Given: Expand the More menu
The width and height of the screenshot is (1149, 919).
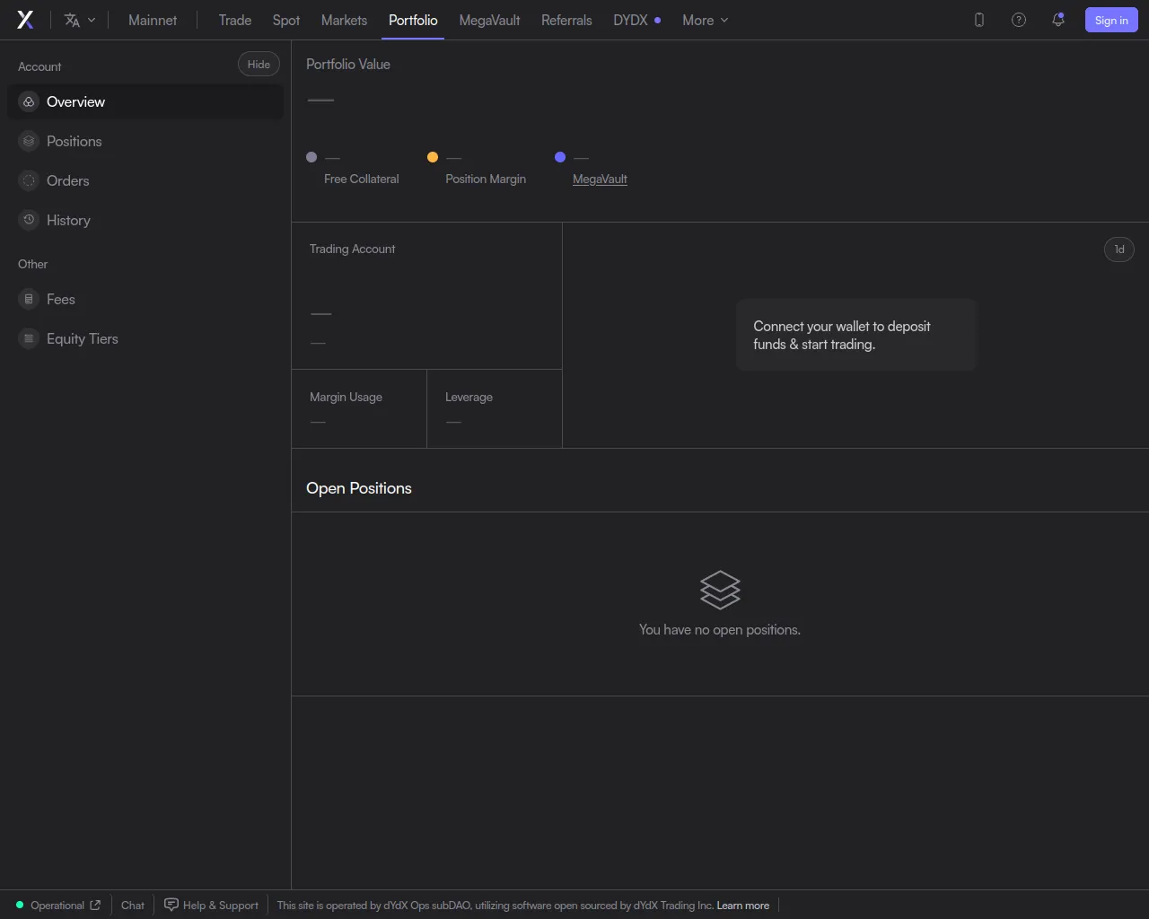Looking at the screenshot, I should pyautogui.click(x=706, y=20).
